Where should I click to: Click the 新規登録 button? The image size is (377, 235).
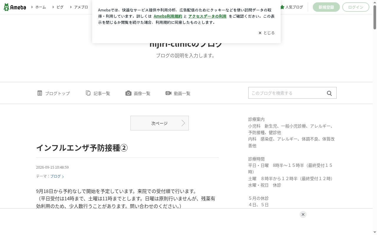point(326,7)
